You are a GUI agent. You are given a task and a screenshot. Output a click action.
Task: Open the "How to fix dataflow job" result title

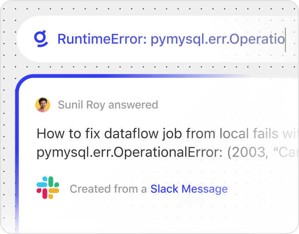pos(168,134)
